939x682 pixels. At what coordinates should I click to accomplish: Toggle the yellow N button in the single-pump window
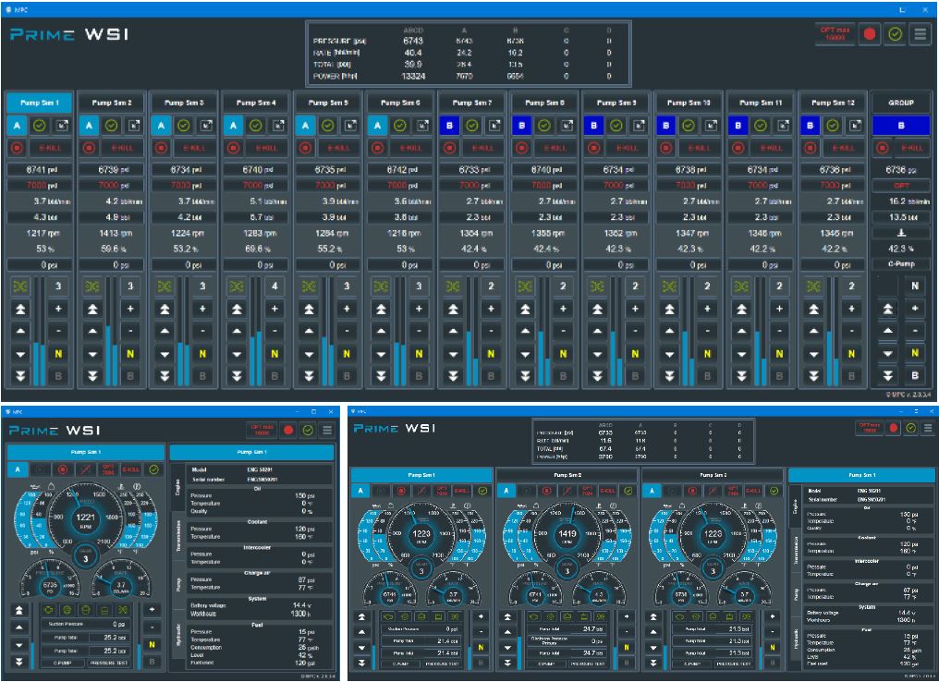[152, 645]
